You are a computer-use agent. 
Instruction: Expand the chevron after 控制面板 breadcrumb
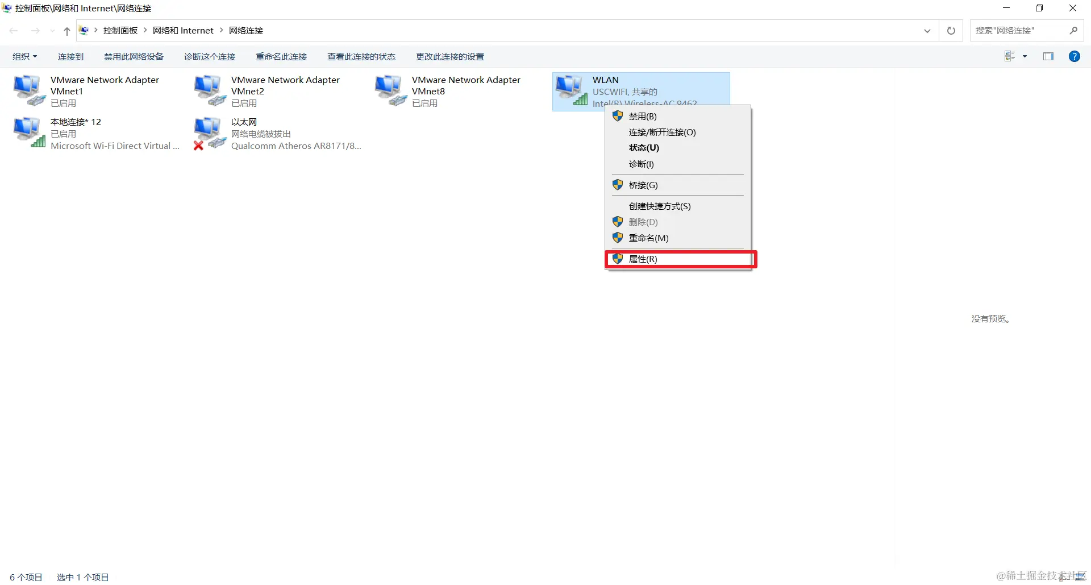point(145,31)
